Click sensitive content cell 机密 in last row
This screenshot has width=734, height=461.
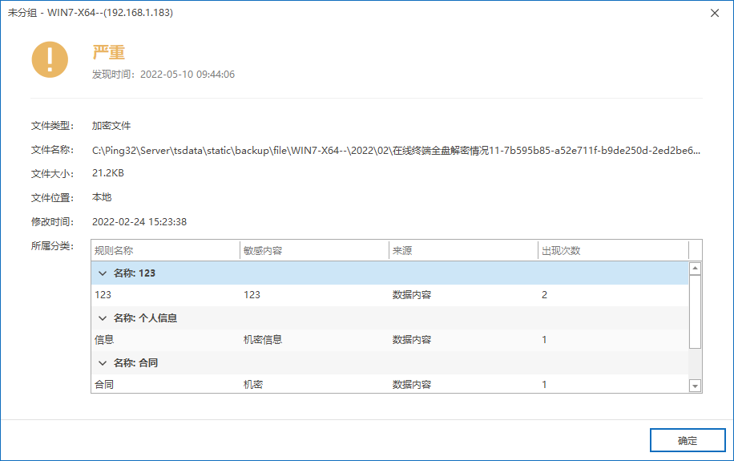[x=253, y=385]
